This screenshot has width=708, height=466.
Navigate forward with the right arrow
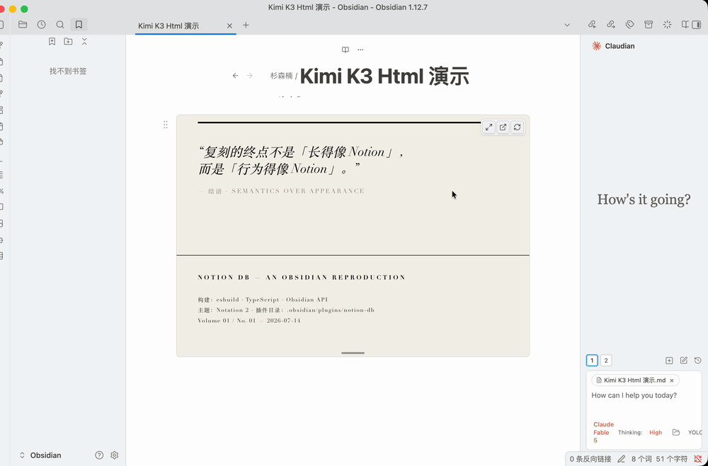click(250, 75)
